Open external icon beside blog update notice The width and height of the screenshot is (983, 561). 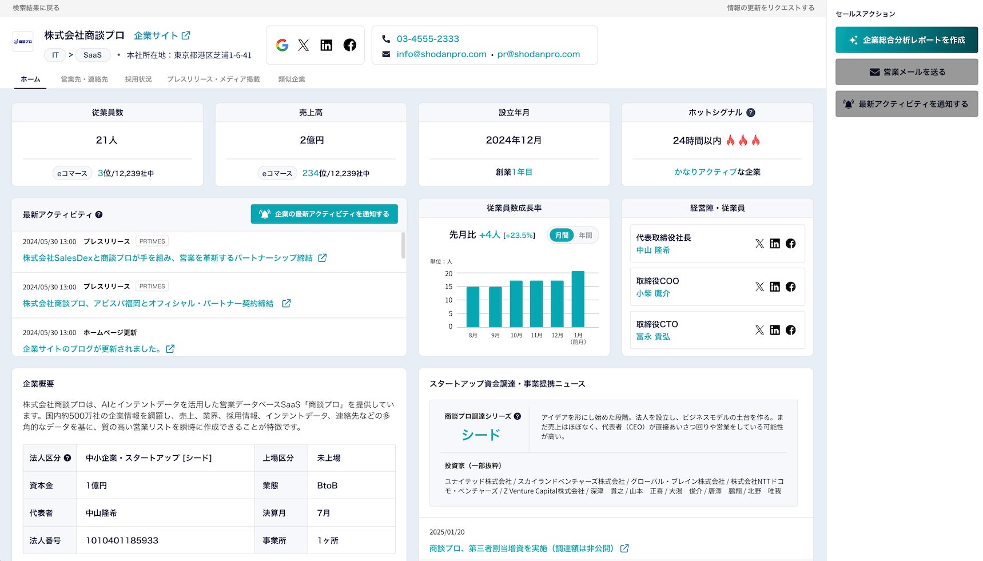tap(170, 349)
